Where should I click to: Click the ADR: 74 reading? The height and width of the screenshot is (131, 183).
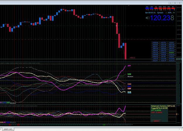[x=171, y=13]
